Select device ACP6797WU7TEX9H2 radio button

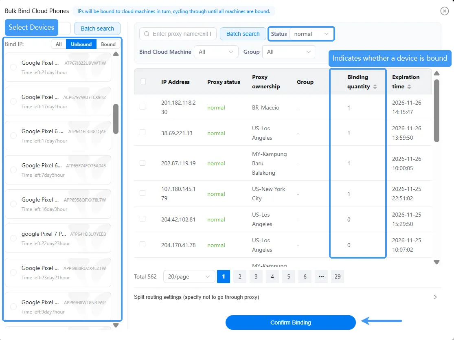coord(13,101)
